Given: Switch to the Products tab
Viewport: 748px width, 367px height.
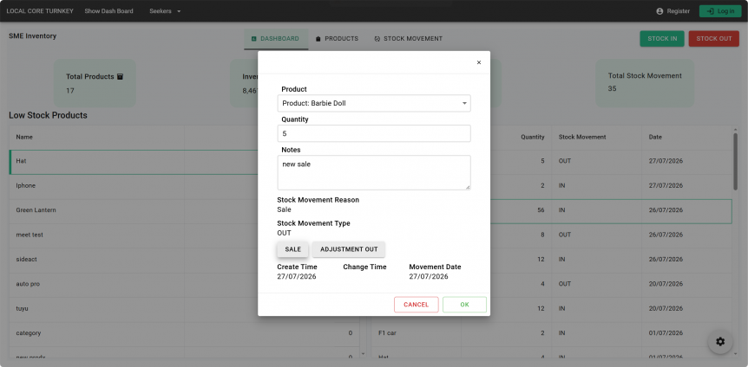Looking at the screenshot, I should click(337, 39).
